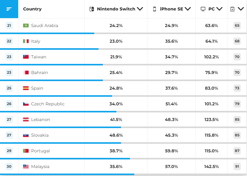This screenshot has height=176, width=247.
Task: Click the Portugal flag icon
Action: [x=26, y=151]
